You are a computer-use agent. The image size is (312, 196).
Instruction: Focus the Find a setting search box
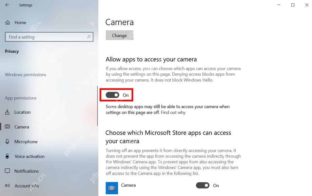[49, 37]
